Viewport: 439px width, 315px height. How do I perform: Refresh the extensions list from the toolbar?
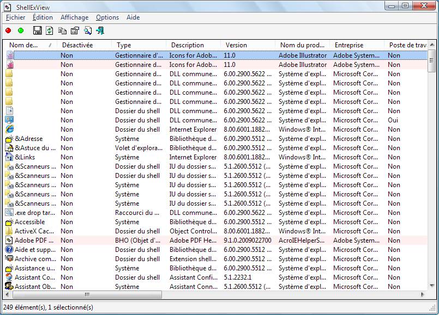pos(50,30)
